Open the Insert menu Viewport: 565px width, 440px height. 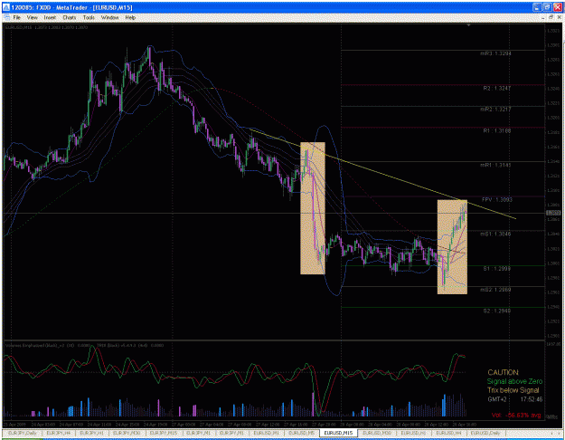coord(50,17)
